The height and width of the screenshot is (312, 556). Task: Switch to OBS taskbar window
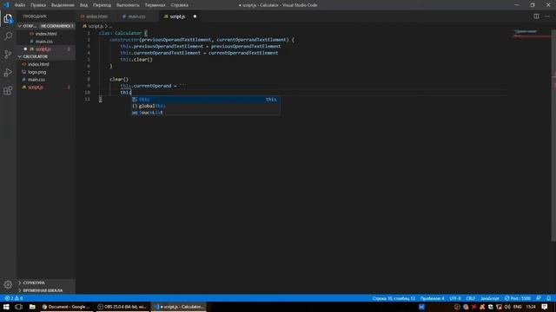(x=122, y=307)
